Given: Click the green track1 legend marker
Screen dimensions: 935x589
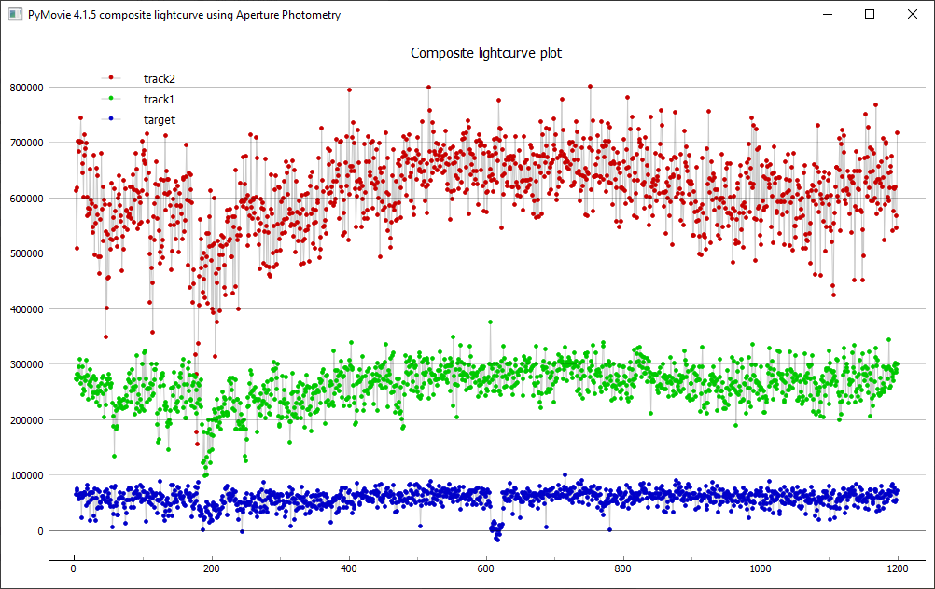Looking at the screenshot, I should click(x=111, y=99).
